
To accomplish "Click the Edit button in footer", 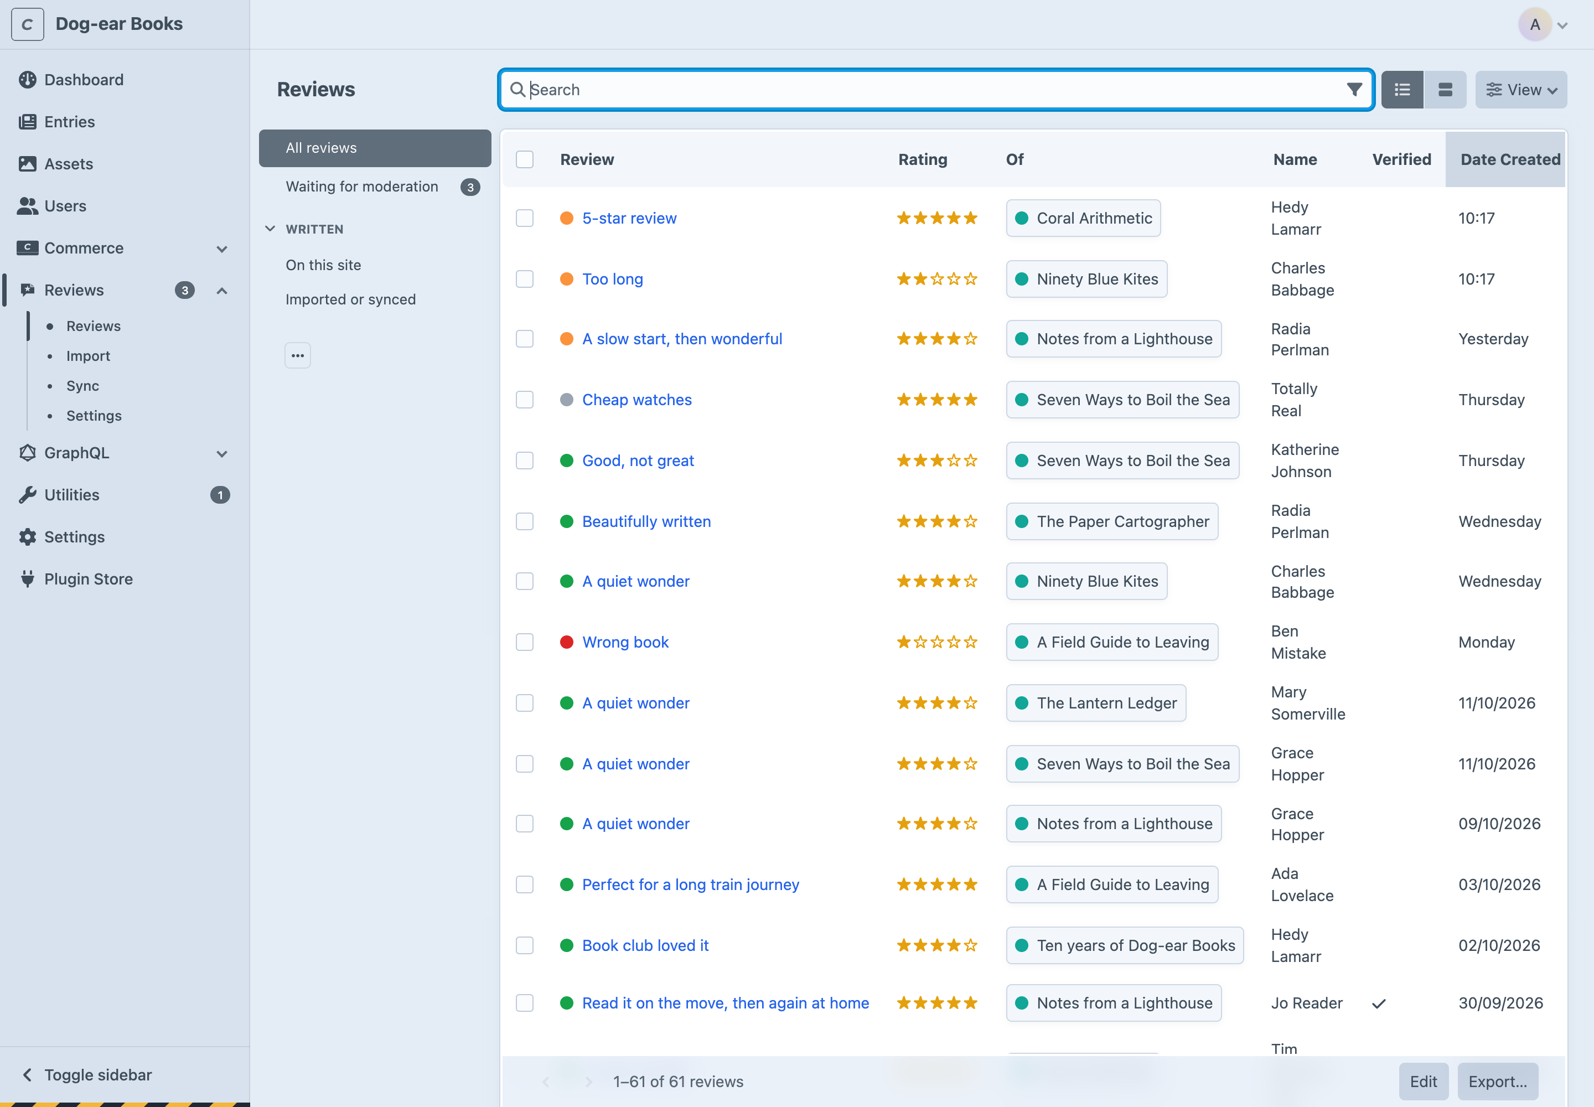I will (1424, 1082).
